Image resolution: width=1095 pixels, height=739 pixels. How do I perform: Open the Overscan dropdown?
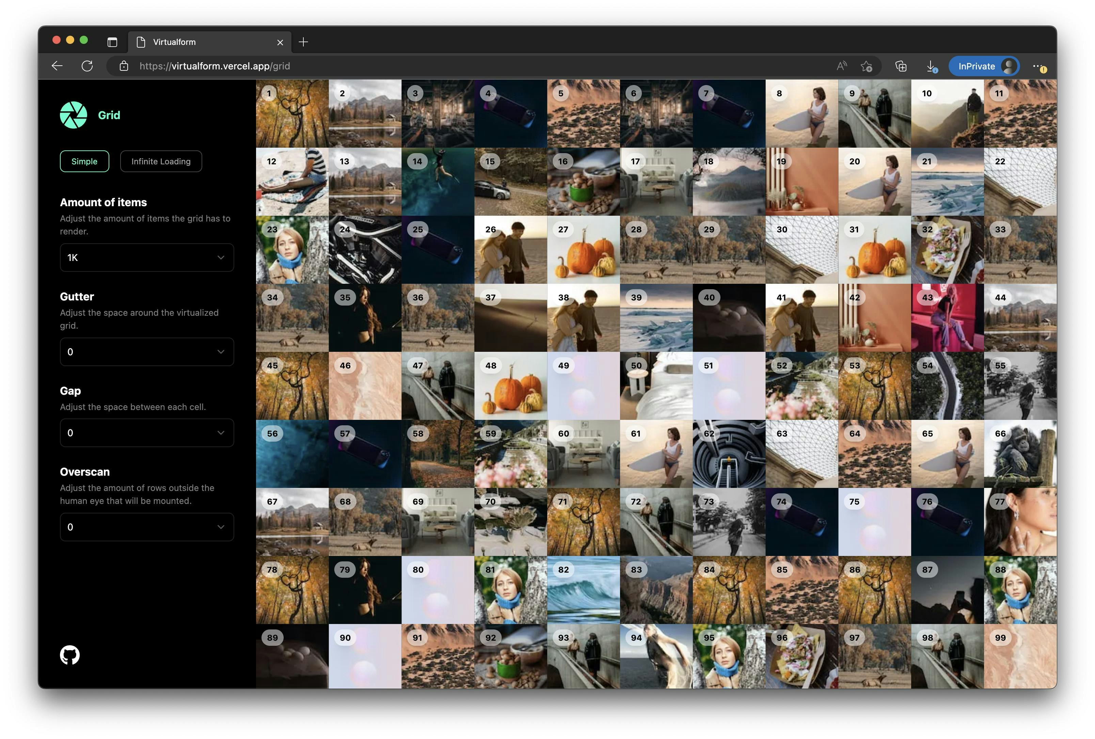[146, 527]
